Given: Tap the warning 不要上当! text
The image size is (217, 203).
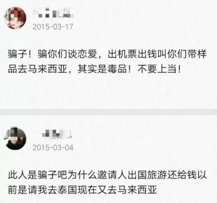Looking at the screenshot, I should [x=159, y=69].
